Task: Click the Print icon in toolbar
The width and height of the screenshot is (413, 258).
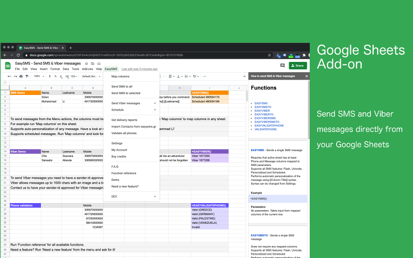Action: [21, 76]
